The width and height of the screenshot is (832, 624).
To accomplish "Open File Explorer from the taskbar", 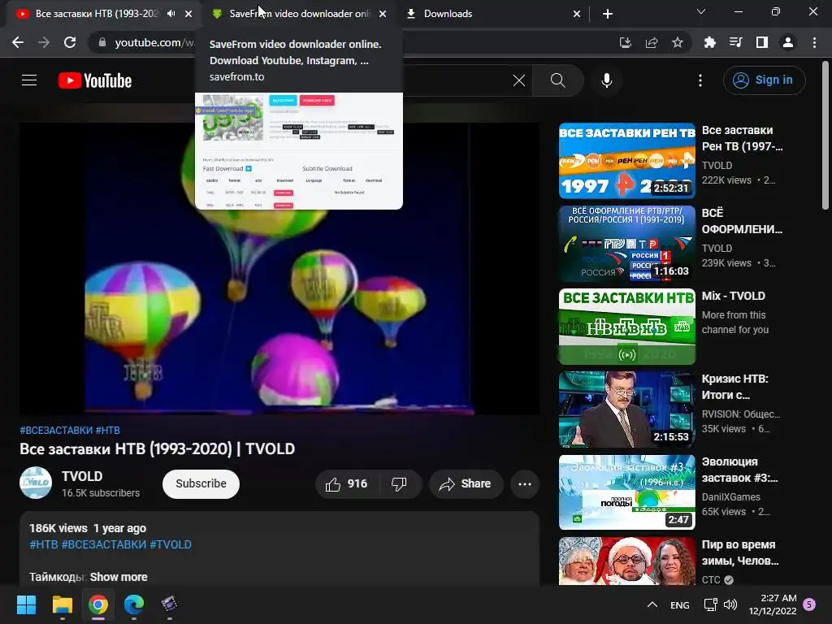I will [62, 604].
